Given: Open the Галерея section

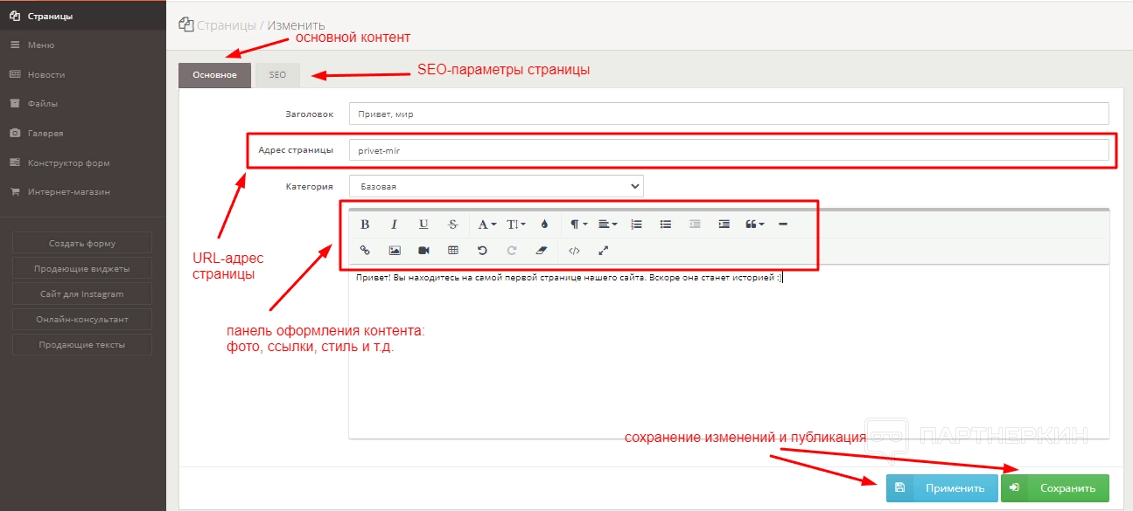Looking at the screenshot, I should (83, 133).
